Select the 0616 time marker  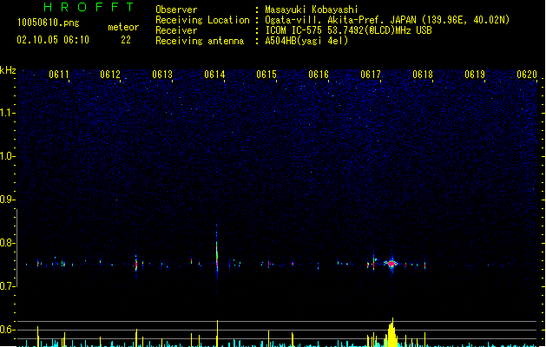click(319, 75)
